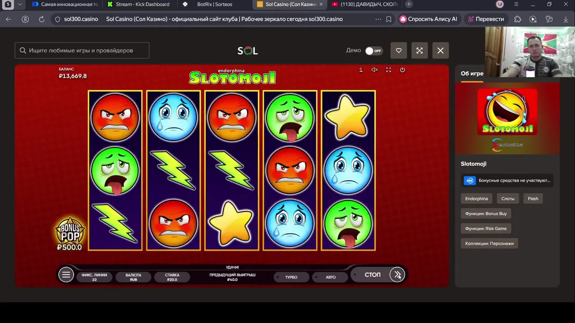Open the collections icon in toolbar
Image resolution: width=575 pixels, height=323 pixels.
(549, 19)
